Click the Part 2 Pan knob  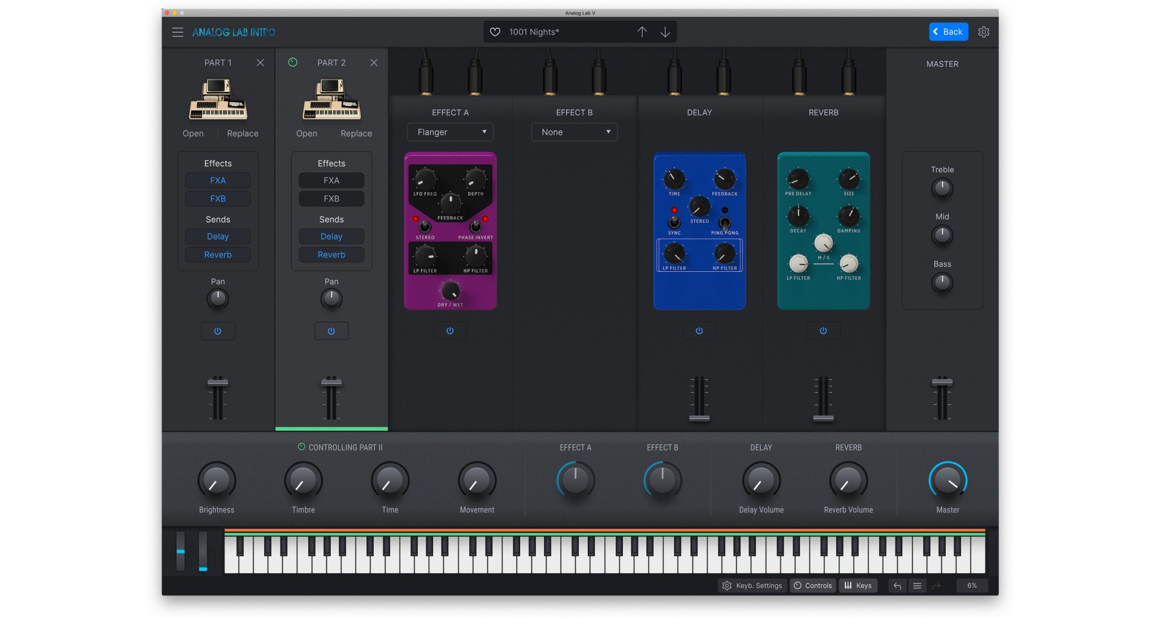pyautogui.click(x=331, y=298)
